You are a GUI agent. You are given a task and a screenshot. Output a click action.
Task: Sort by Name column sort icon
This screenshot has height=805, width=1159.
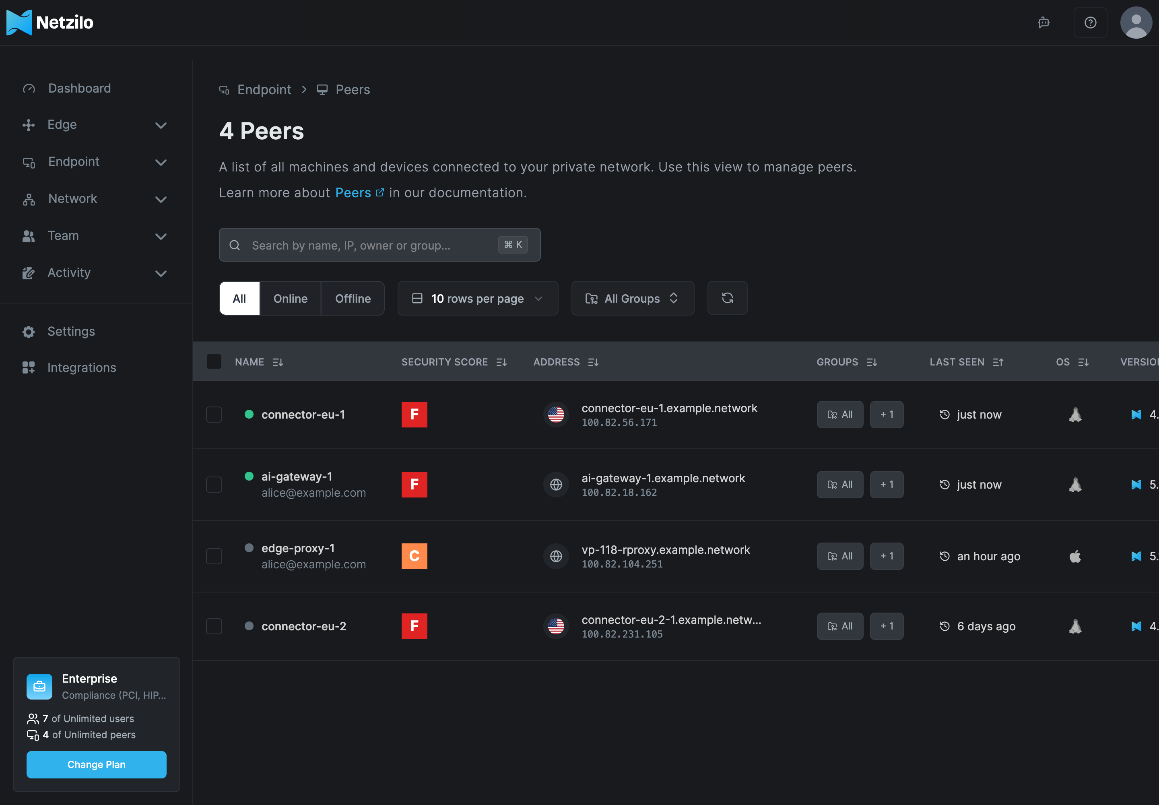coord(278,362)
